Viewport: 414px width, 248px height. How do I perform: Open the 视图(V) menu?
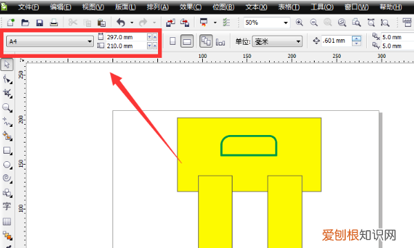point(93,7)
